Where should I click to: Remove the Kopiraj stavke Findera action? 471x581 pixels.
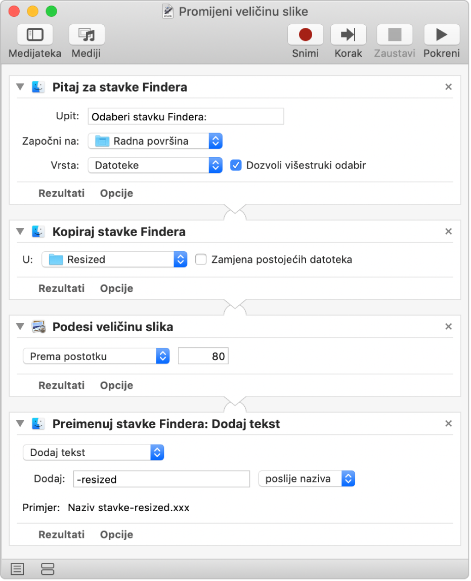(448, 232)
